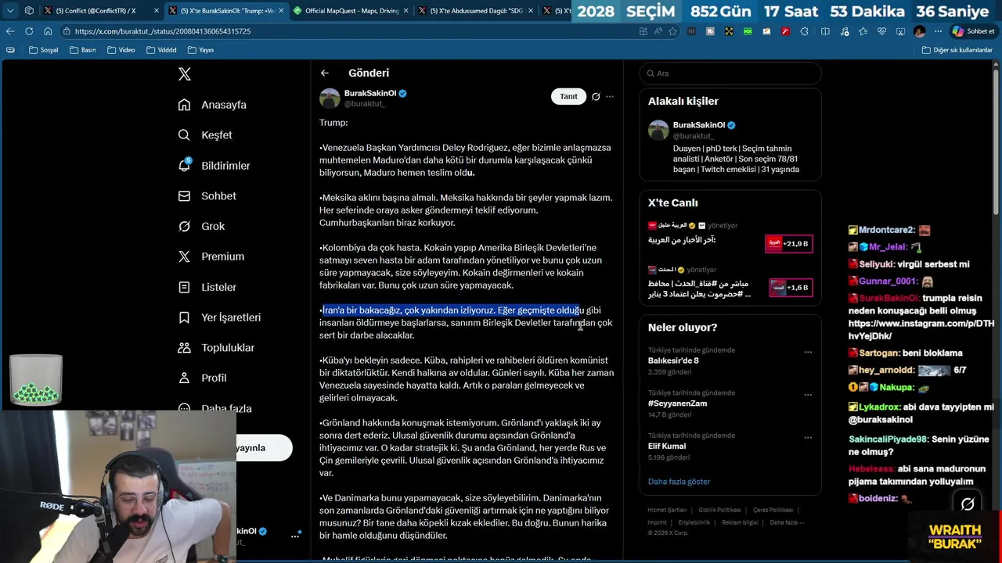Screen dimensions: 1002x563
Task: Open Basın bookmarks folder
Action: click(x=83, y=50)
